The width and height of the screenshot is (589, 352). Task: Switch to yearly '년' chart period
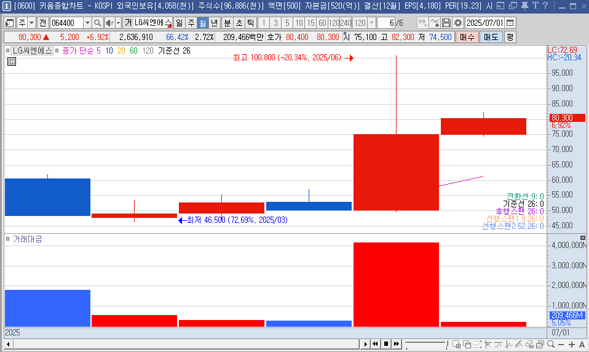215,23
